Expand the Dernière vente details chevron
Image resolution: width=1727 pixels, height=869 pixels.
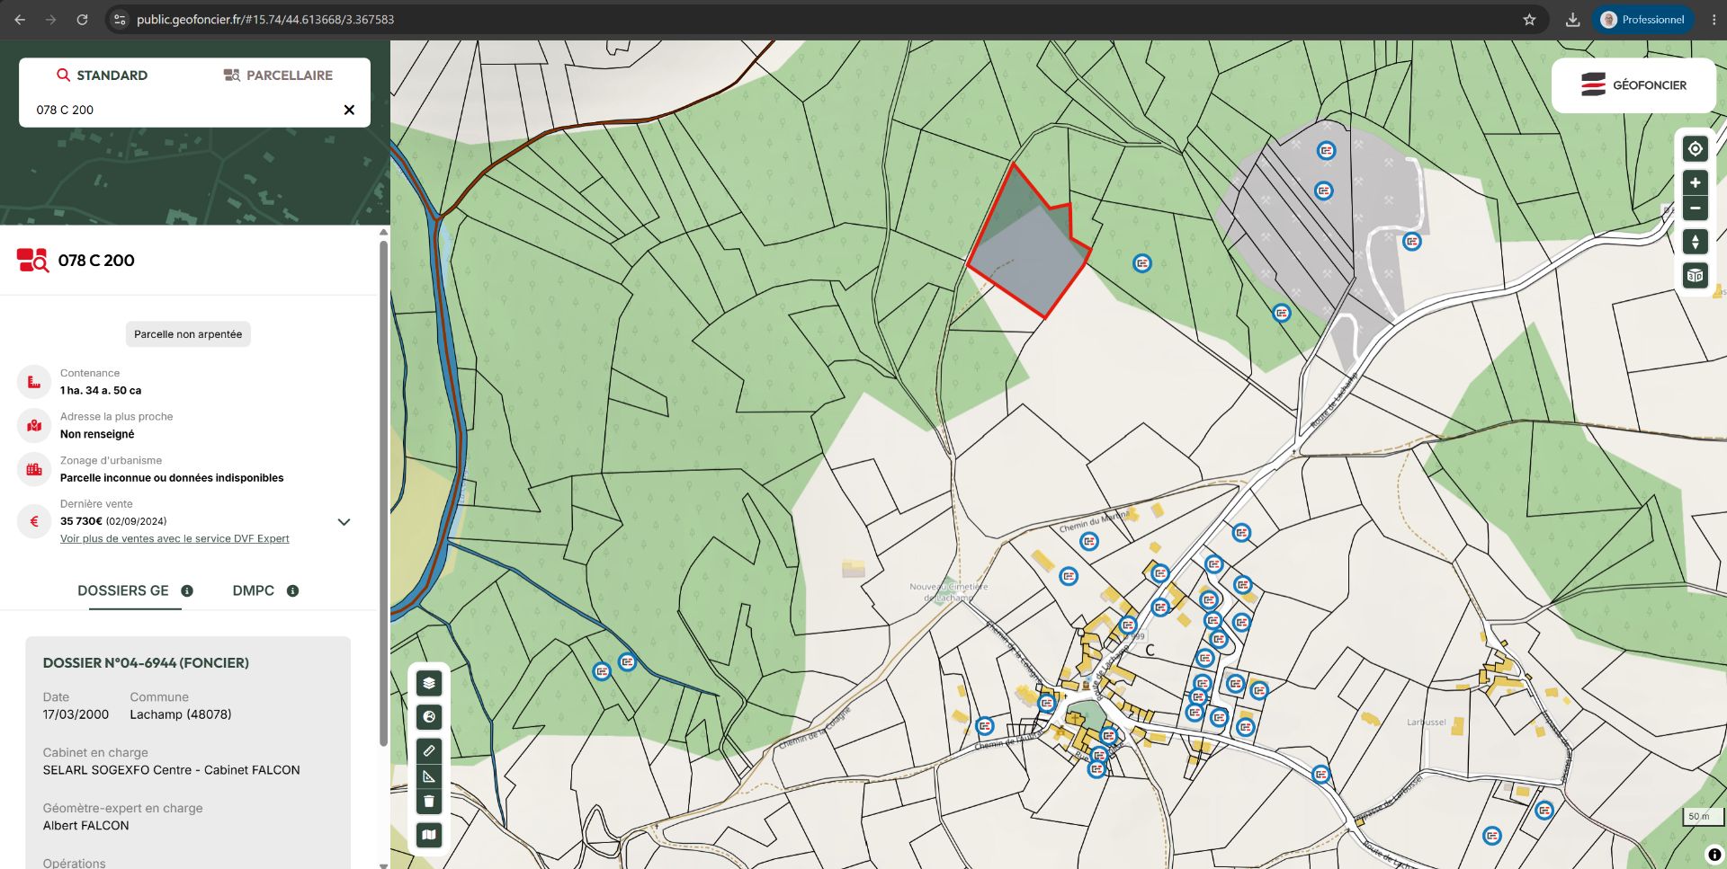pyautogui.click(x=344, y=521)
